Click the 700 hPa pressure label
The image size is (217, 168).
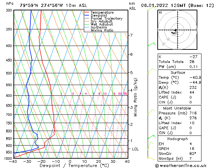10,115
